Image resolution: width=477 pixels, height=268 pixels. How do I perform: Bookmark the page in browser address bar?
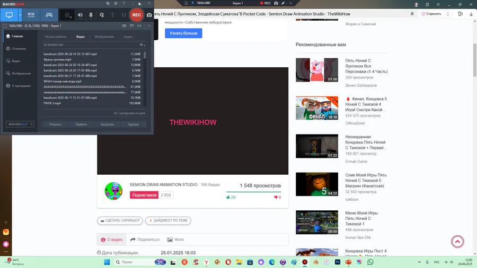click(x=412, y=14)
